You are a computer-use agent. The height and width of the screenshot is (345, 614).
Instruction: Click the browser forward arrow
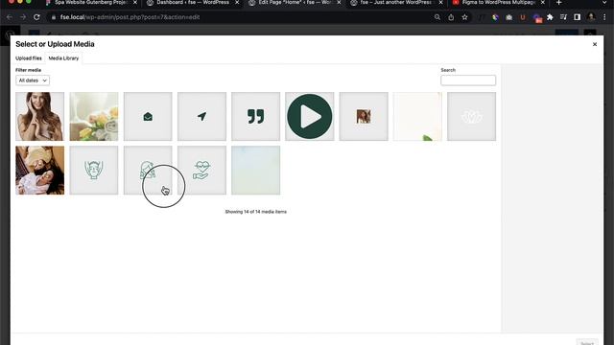(x=23, y=17)
